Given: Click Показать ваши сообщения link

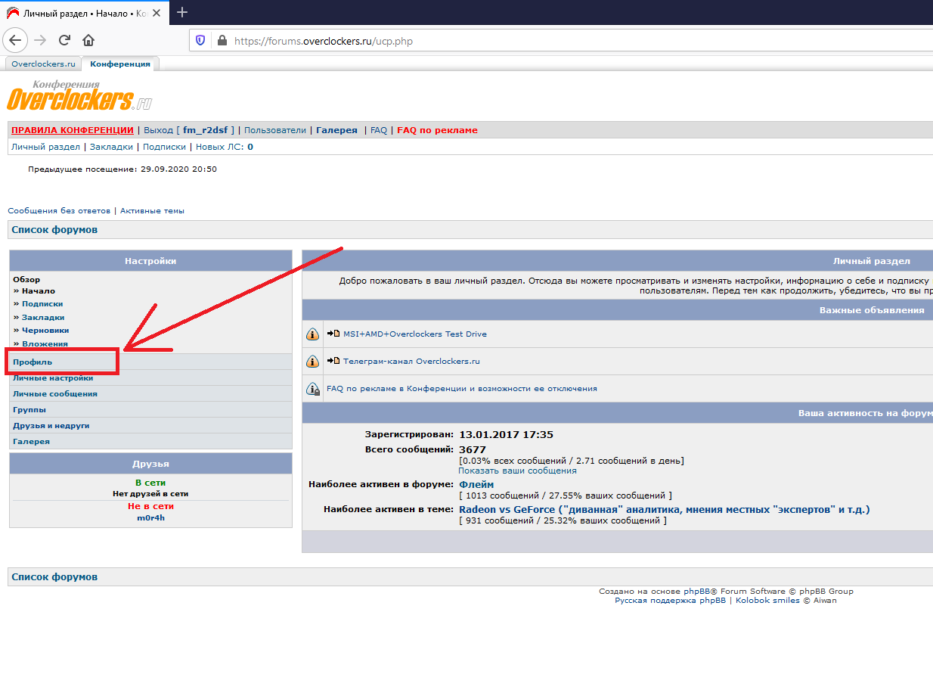Looking at the screenshot, I should (x=517, y=471).
